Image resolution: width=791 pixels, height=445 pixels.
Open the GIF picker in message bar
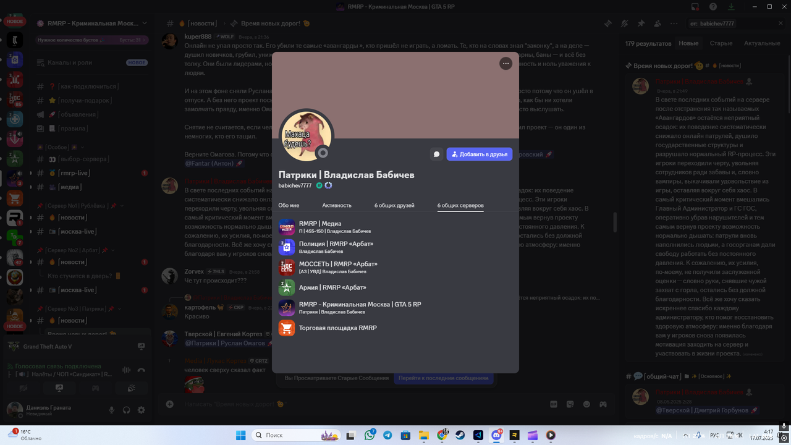(554, 404)
